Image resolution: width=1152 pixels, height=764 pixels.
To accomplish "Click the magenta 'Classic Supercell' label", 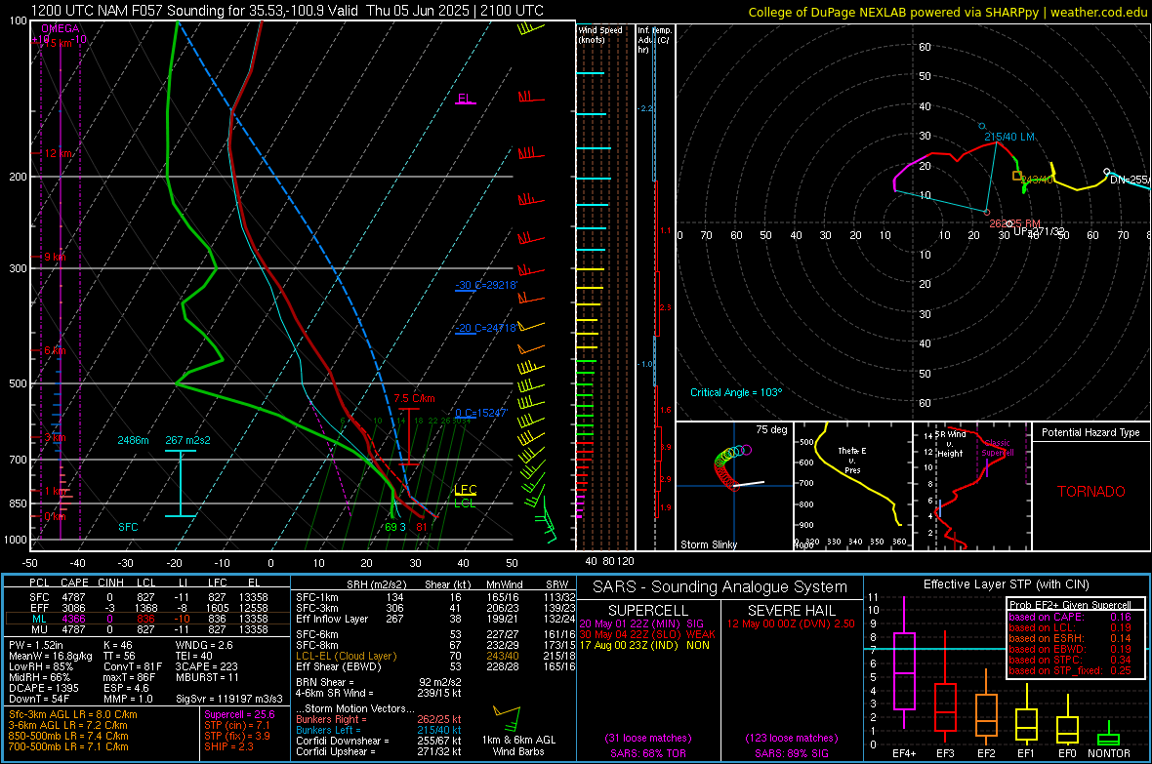I will click(x=998, y=448).
